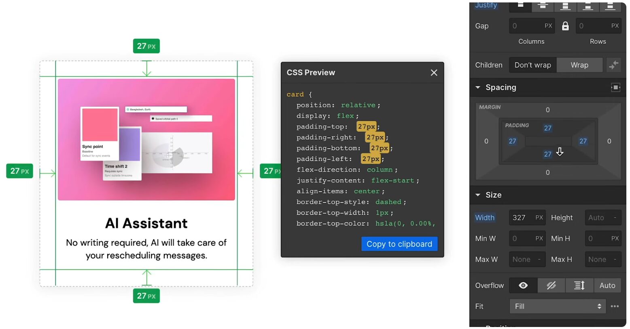The height and width of the screenshot is (329, 630).
Task: Open more Fit options ellipsis
Action: pyautogui.click(x=615, y=306)
